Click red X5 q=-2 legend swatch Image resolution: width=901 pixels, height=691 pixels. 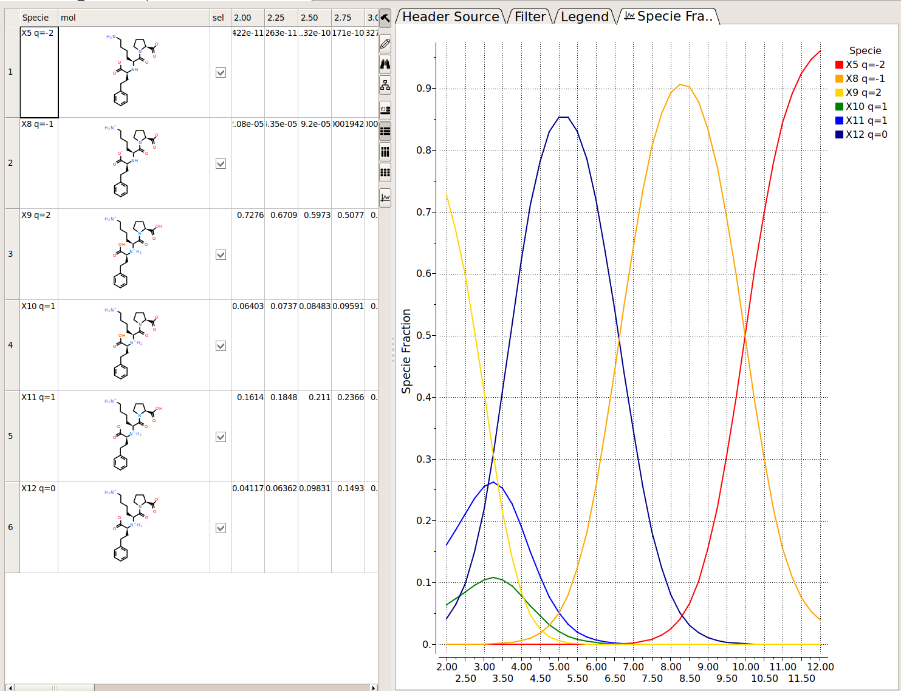click(839, 65)
